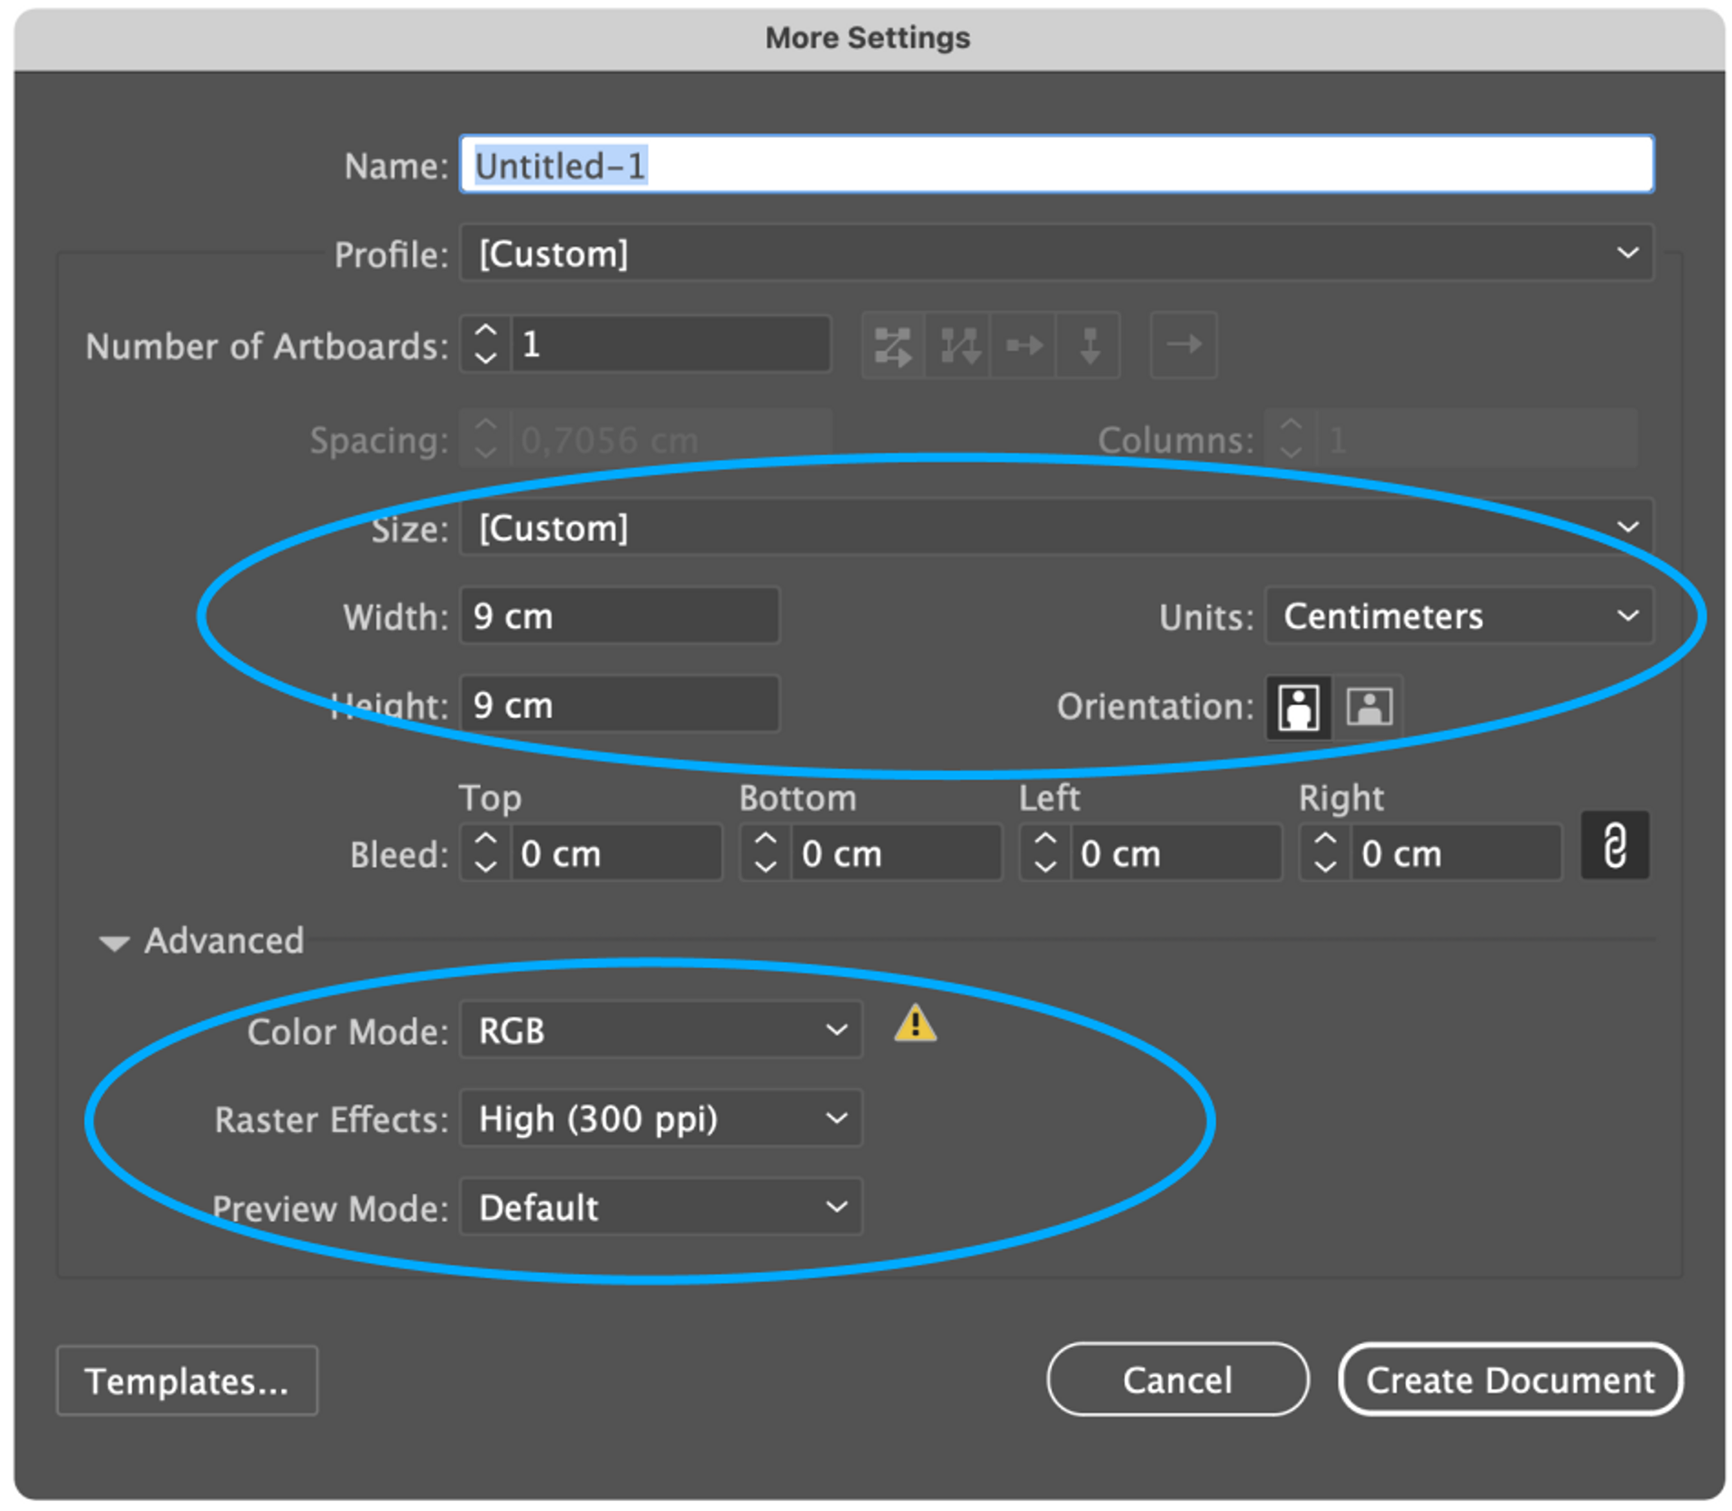Click the Width input field
Screen dimensions: 1732x1511
tap(619, 616)
